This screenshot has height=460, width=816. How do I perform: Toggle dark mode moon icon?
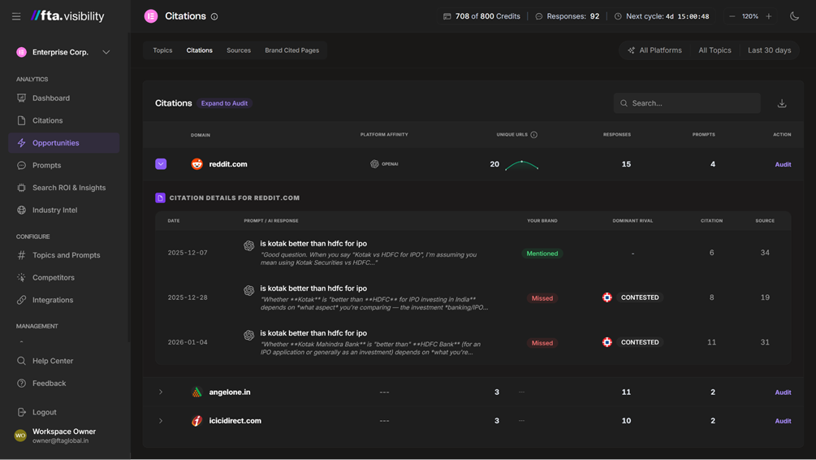click(x=794, y=16)
